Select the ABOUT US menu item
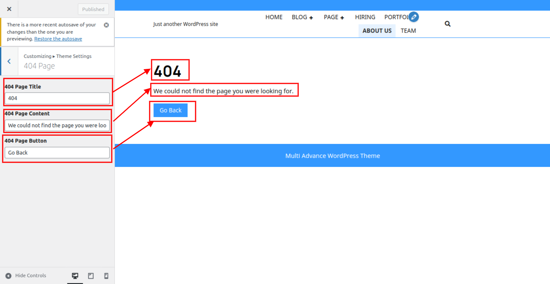 coord(377,31)
